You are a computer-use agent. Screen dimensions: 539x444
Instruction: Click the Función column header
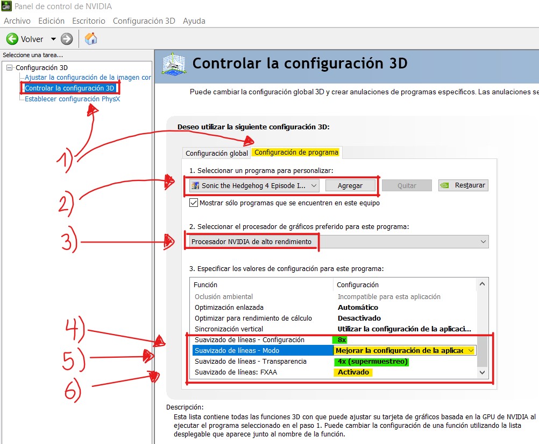[x=261, y=285]
